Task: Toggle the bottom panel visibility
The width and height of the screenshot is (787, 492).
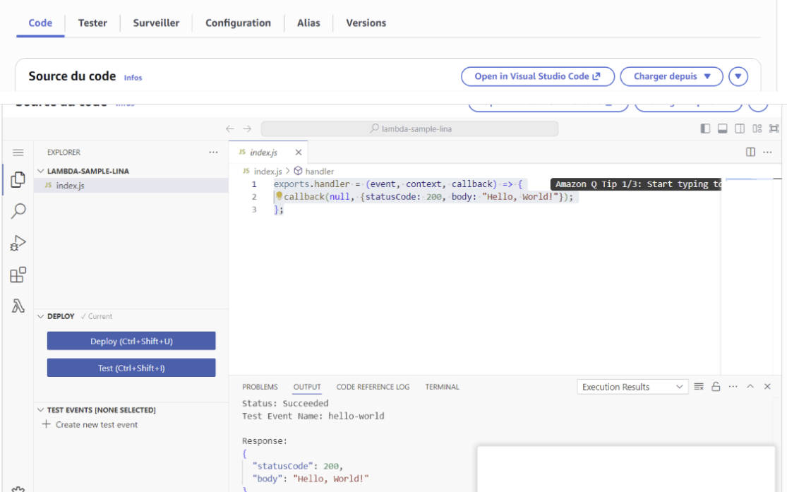Action: [x=722, y=128]
